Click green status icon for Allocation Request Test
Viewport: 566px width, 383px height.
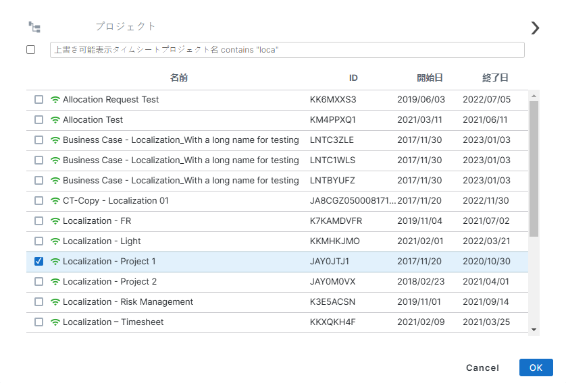pos(55,100)
